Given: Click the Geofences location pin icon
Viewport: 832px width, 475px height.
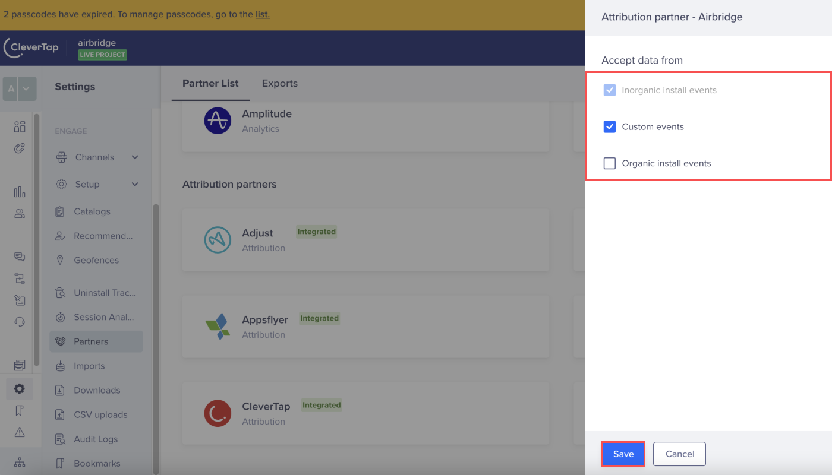Looking at the screenshot, I should [x=60, y=260].
